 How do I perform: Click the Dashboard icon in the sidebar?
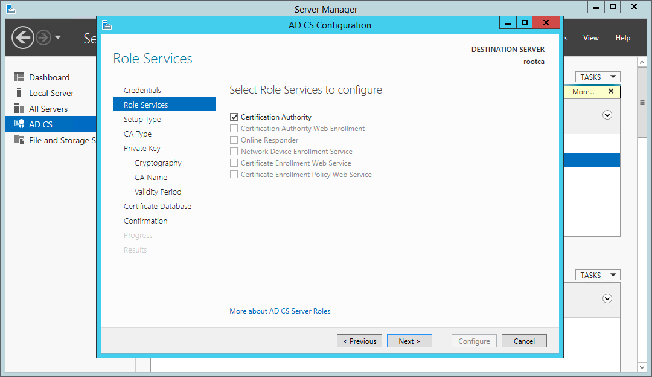click(19, 77)
